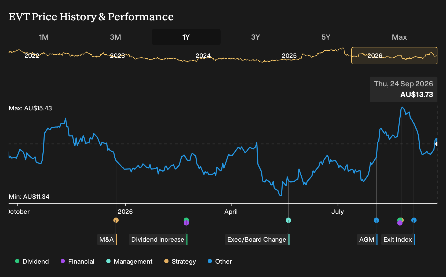Click the blue Exit Index event dot
446x277 pixels.
click(x=414, y=220)
